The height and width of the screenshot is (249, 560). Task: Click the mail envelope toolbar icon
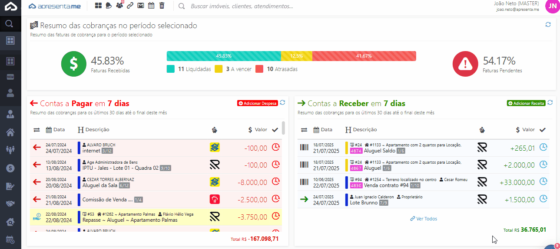tap(140, 6)
